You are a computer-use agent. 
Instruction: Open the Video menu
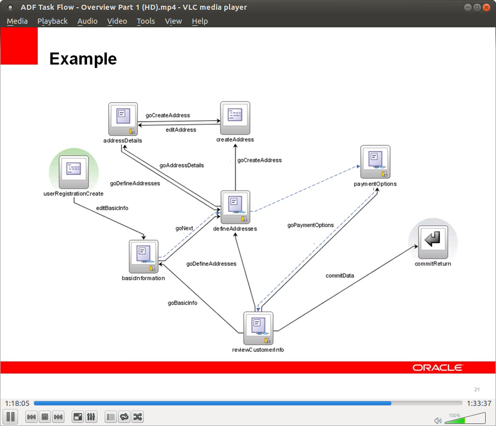[117, 21]
